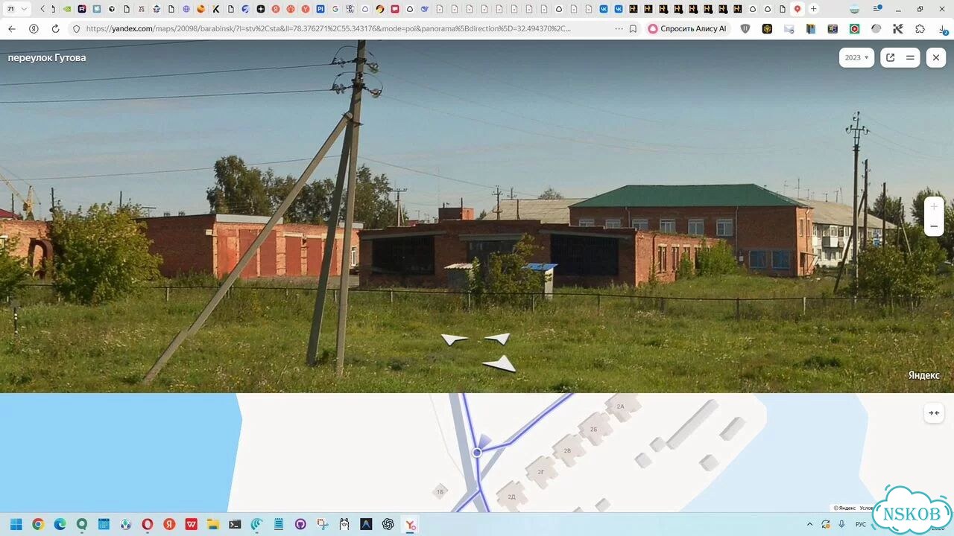
Task: Click the panorama position marker on map
Action: tap(477, 452)
